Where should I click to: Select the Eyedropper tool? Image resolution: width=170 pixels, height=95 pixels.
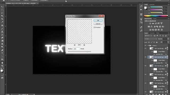tap(2, 22)
